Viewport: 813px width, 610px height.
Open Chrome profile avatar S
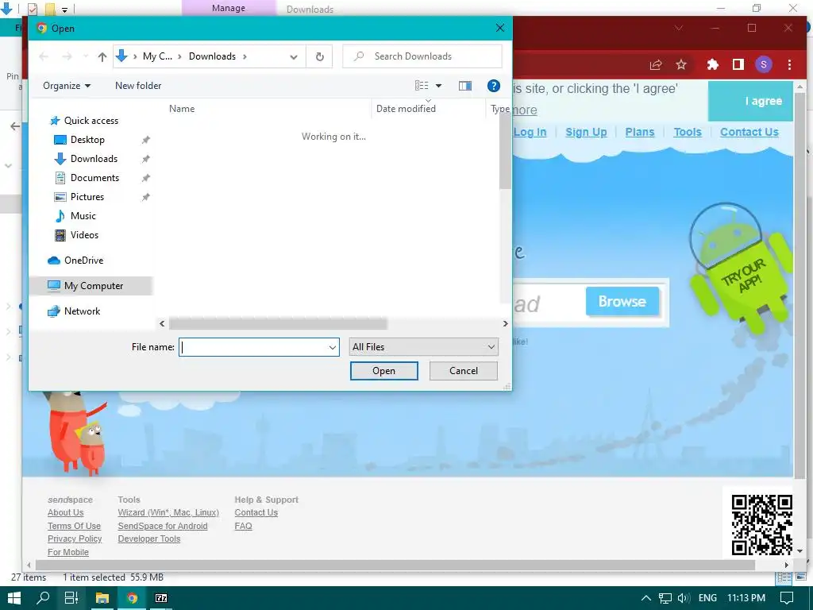(x=763, y=64)
